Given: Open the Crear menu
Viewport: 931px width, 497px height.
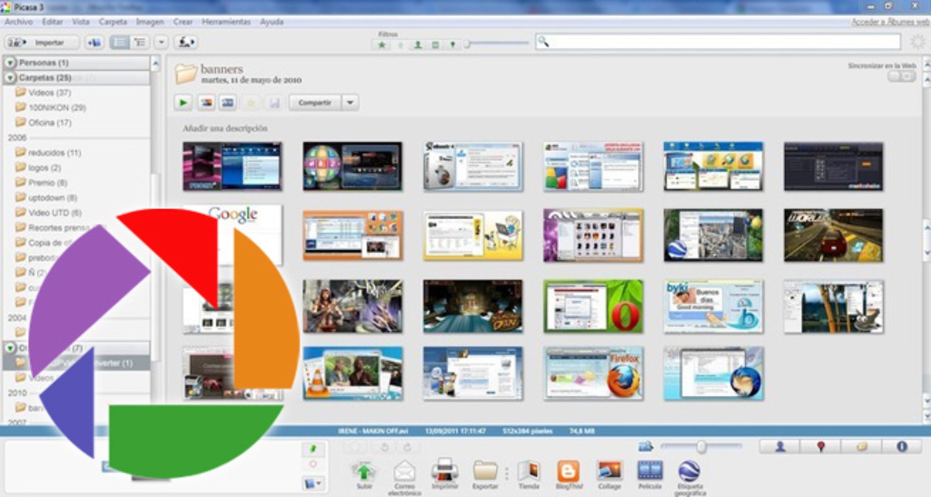Looking at the screenshot, I should coord(183,22).
